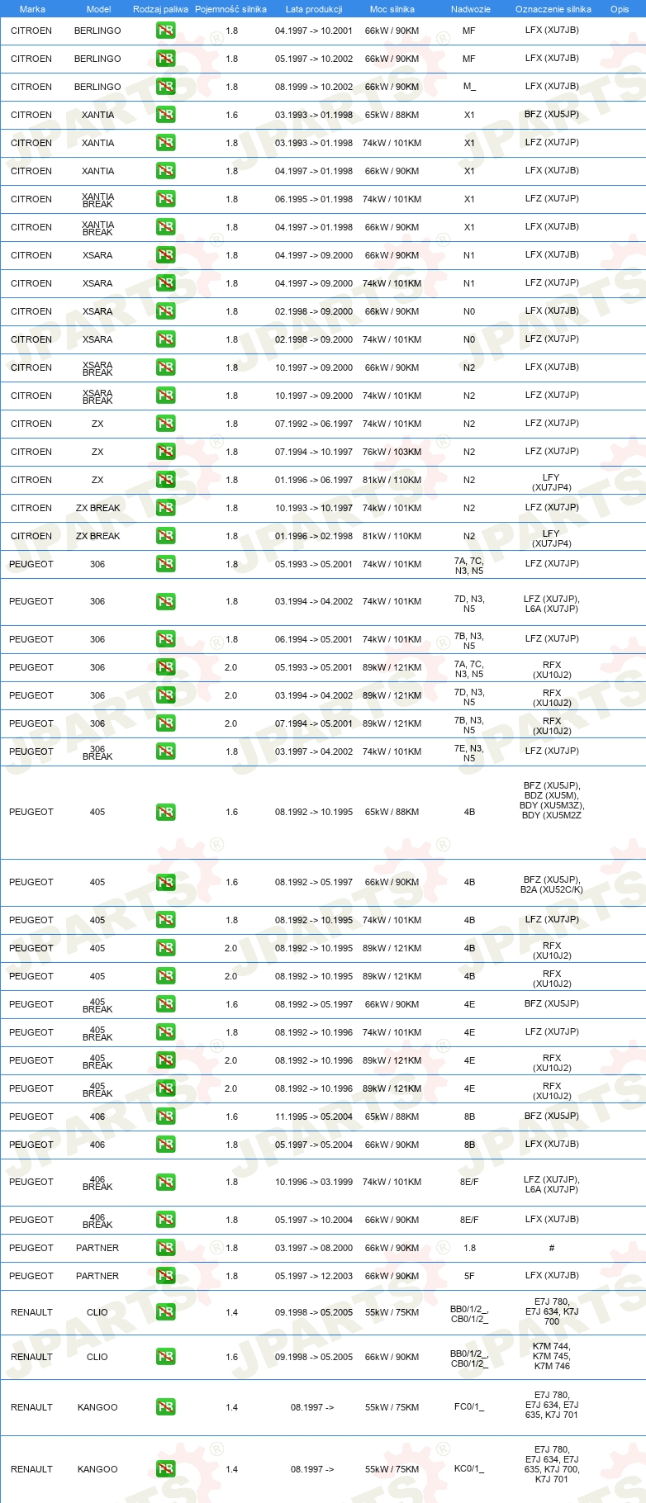Click the Moc silnika column header
This screenshot has height=1503, width=646.
click(x=392, y=9)
